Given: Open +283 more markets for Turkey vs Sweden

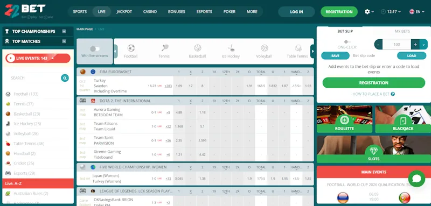Looking at the screenshot, I should [168, 86].
